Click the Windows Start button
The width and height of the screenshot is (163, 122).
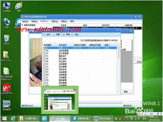[x=4, y=119]
